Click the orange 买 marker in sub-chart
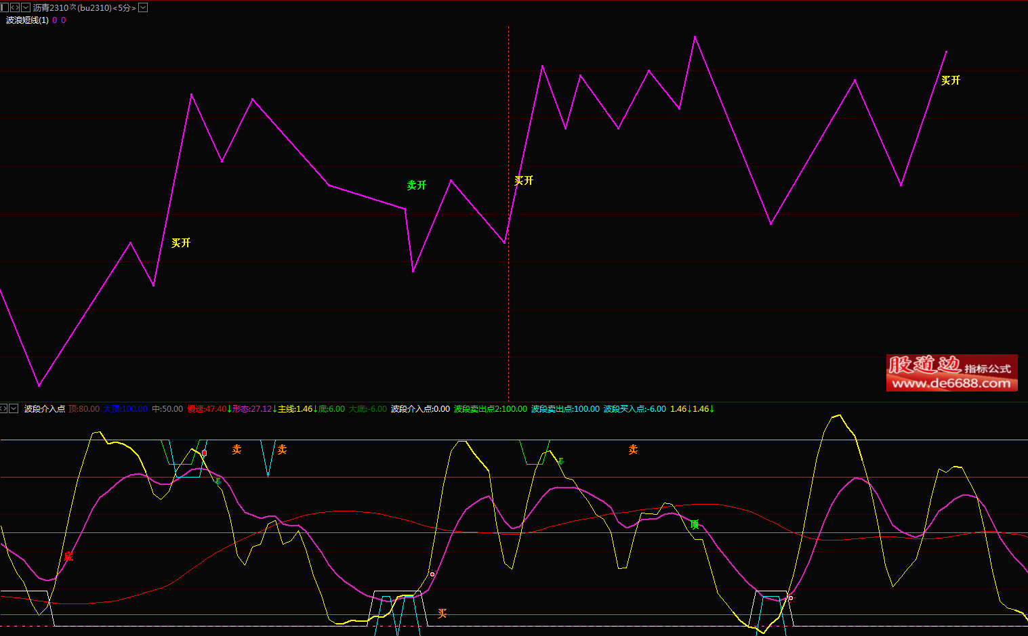Viewport: 1028px width, 636px height. pos(442,614)
